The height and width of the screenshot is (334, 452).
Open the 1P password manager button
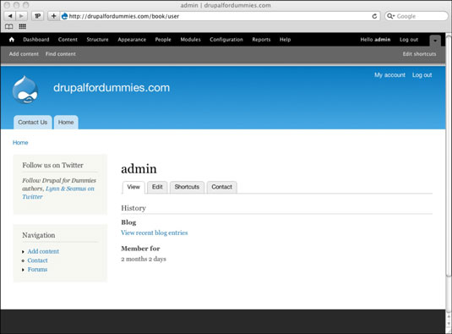tap(37, 16)
